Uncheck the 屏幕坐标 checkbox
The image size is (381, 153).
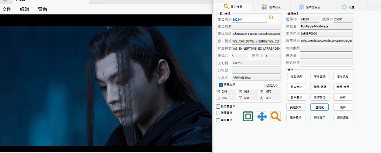point(221,85)
